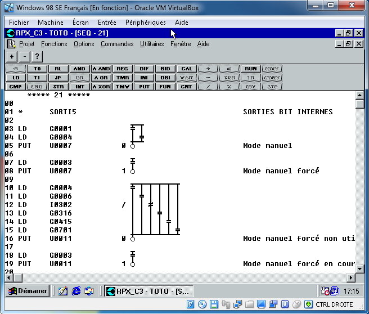Insert a PUT instruction from toolbar
Image resolution: width=369 pixels, height=314 pixels.
(145, 87)
